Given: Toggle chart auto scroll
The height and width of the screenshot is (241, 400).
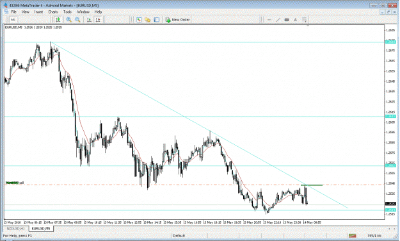Looking at the screenshot, I should [89, 20].
